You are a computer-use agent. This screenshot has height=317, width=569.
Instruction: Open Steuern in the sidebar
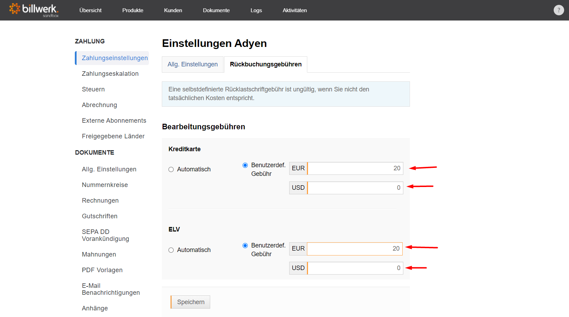93,89
